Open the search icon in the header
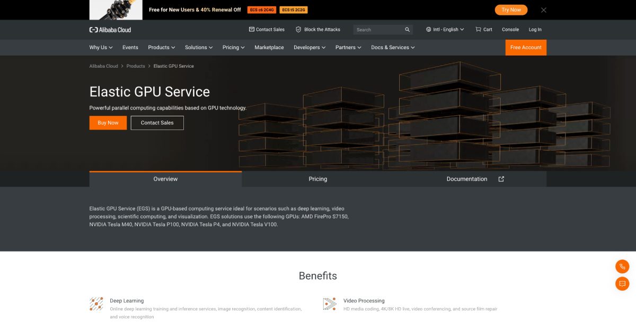 click(x=407, y=29)
